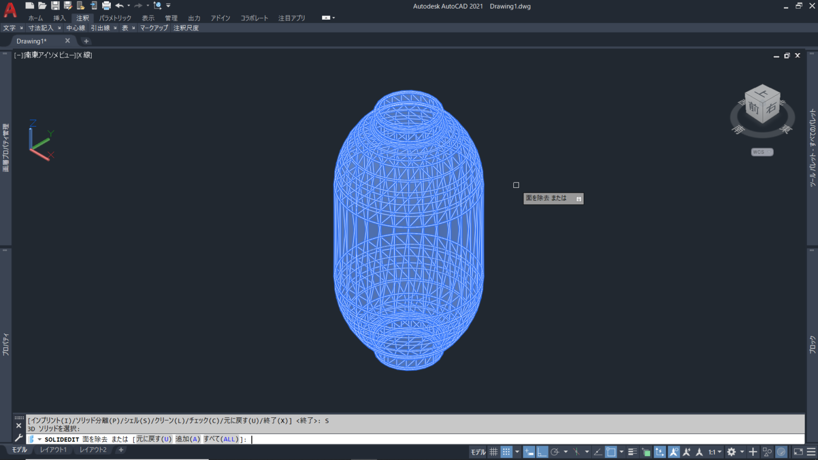Switch to the パラメトリック ribbon tab
This screenshot has width=818, height=460.
[x=115, y=18]
